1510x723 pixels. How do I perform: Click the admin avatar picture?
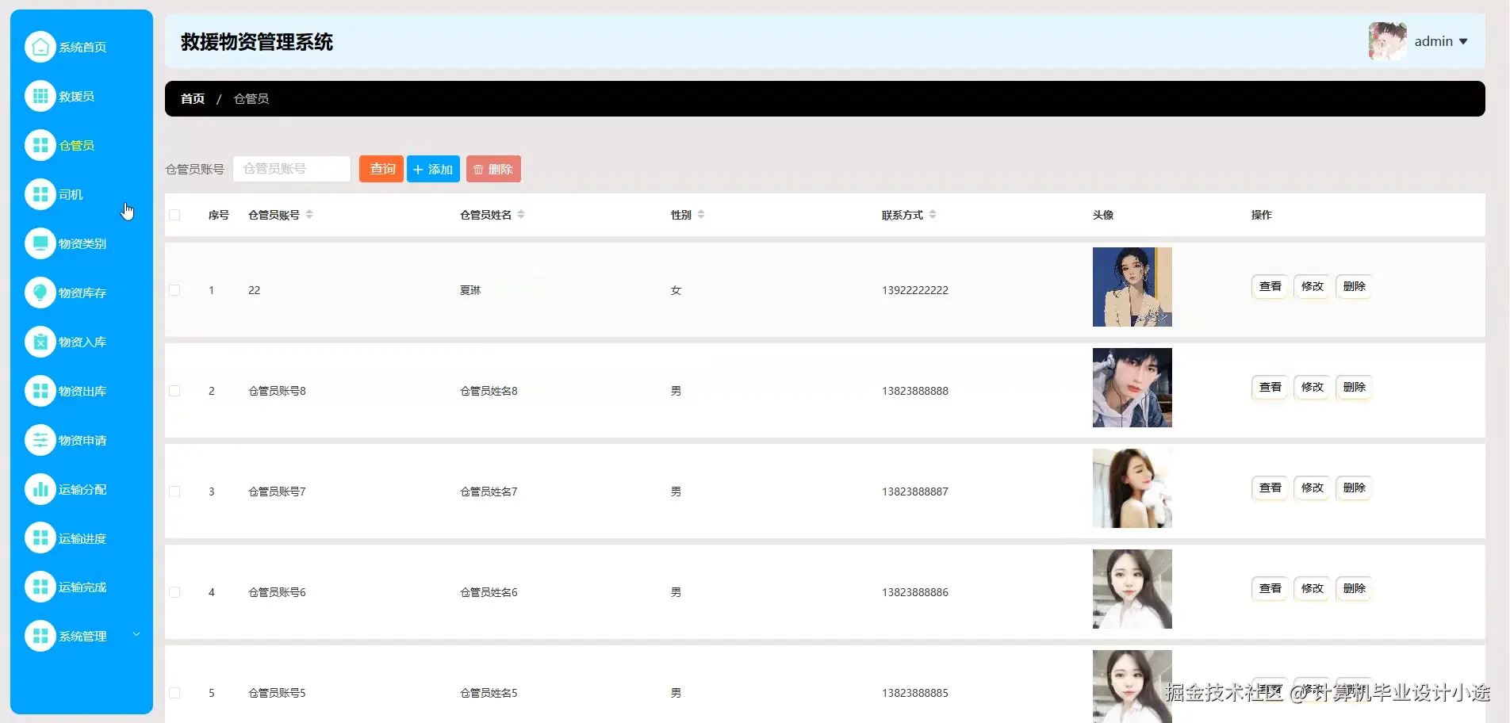[1388, 41]
